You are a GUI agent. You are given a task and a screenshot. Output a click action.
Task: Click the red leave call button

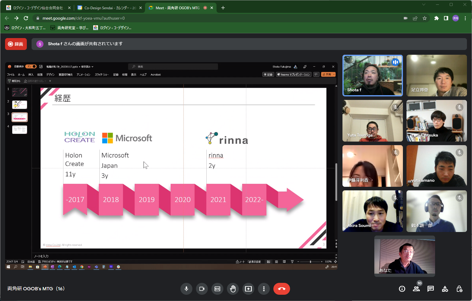tap(281, 289)
